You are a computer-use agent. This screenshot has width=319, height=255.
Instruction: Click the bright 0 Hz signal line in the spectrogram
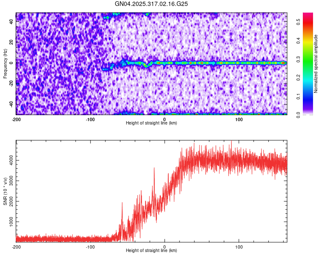[221, 62]
